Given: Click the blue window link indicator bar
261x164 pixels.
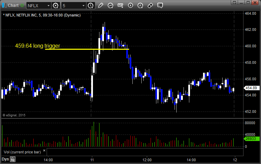Looking at the screenshot, I should pyautogui.click(x=3, y=5).
